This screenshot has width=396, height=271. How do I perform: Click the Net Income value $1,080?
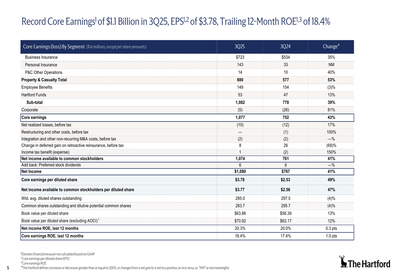[x=240, y=172]
